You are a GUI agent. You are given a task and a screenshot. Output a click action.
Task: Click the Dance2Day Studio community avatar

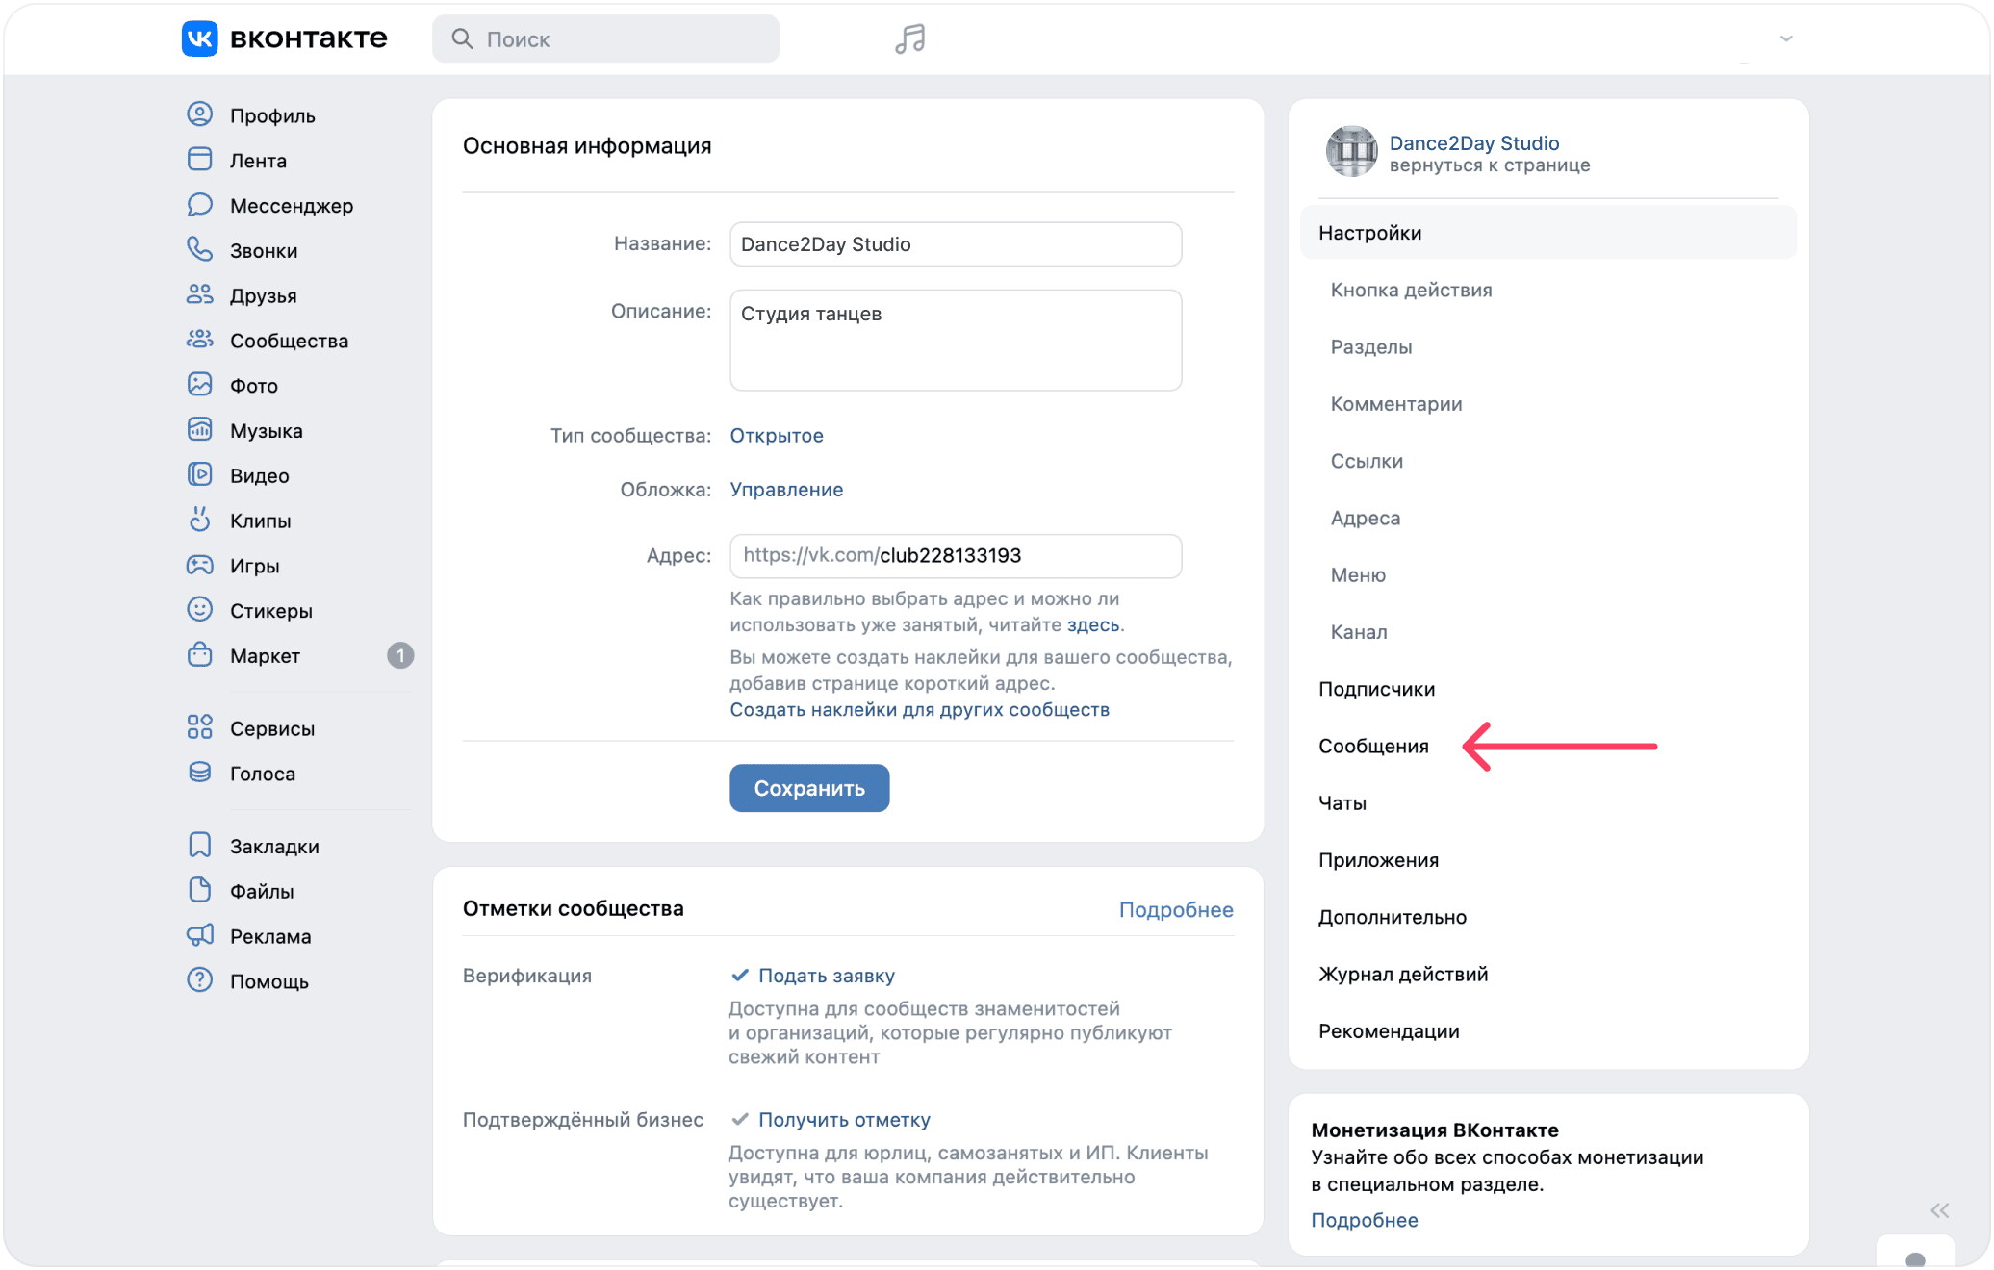[x=1352, y=152]
